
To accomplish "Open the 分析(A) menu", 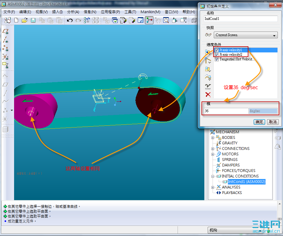I will [73, 12].
